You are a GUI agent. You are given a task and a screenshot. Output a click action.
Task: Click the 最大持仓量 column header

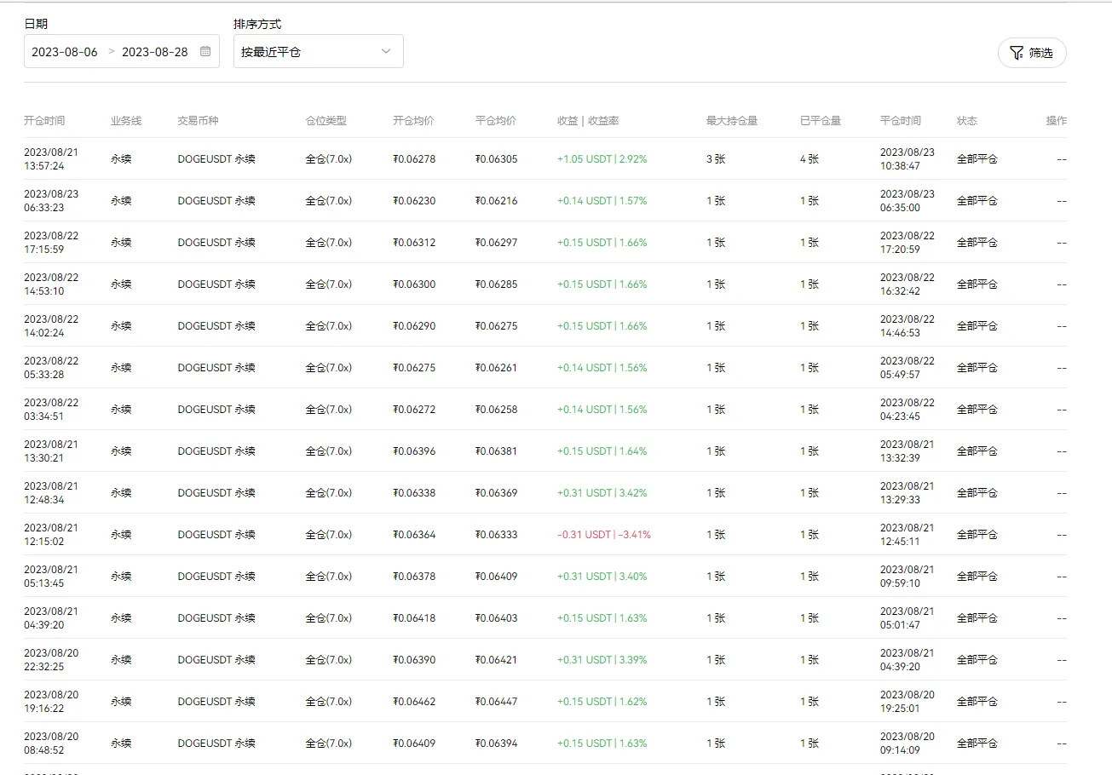click(732, 121)
